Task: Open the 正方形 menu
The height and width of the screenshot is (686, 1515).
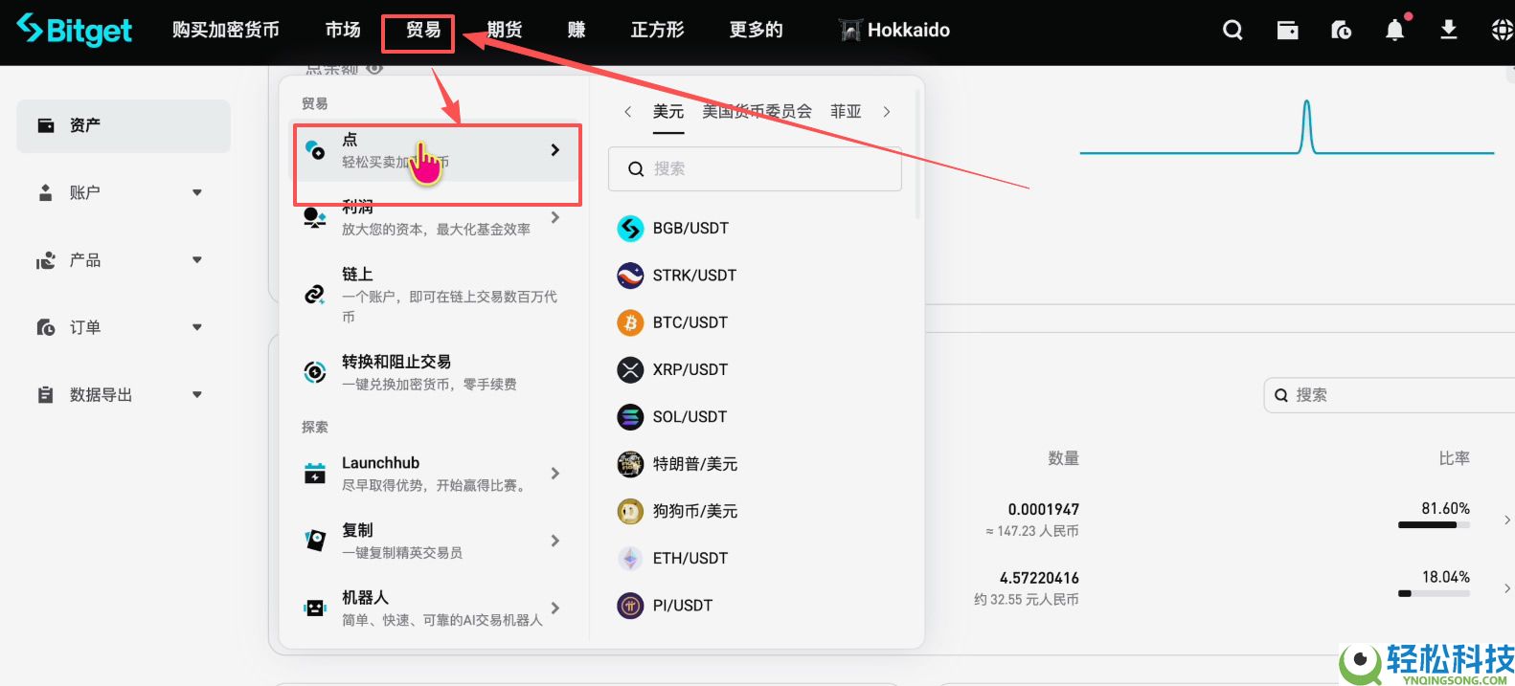Action: click(658, 31)
